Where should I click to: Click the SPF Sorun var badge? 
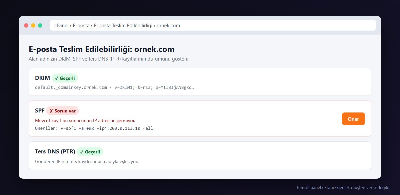pyautogui.click(x=62, y=111)
